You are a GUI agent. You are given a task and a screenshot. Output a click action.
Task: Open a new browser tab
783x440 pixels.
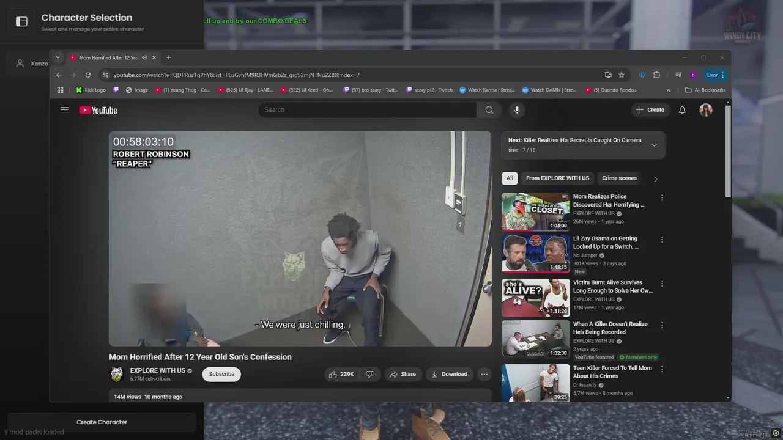(169, 57)
